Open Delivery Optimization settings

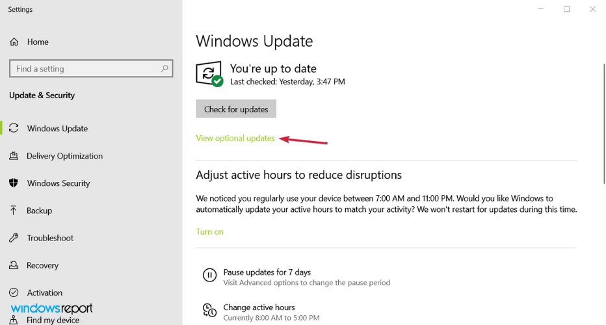[64, 156]
